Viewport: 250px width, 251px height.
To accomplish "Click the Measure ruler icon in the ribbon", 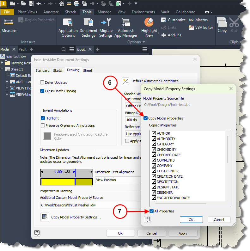I will coord(9,22).
